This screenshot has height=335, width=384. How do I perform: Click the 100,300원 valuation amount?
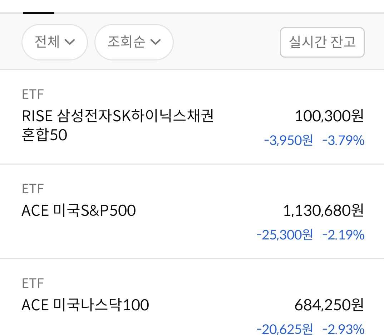[329, 116]
